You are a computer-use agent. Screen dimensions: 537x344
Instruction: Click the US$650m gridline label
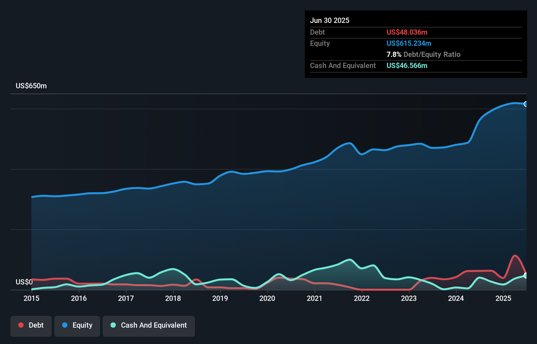coord(31,86)
